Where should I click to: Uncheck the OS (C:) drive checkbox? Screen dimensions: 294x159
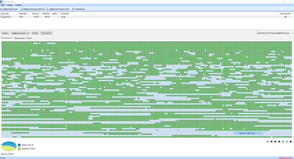click(1, 17)
